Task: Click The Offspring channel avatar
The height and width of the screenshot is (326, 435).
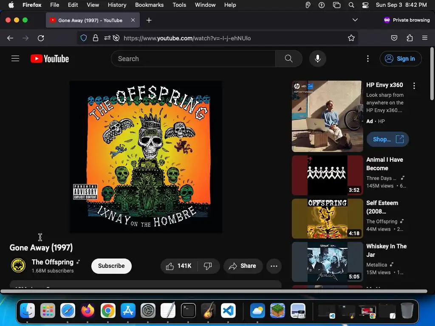Action: 18,265
